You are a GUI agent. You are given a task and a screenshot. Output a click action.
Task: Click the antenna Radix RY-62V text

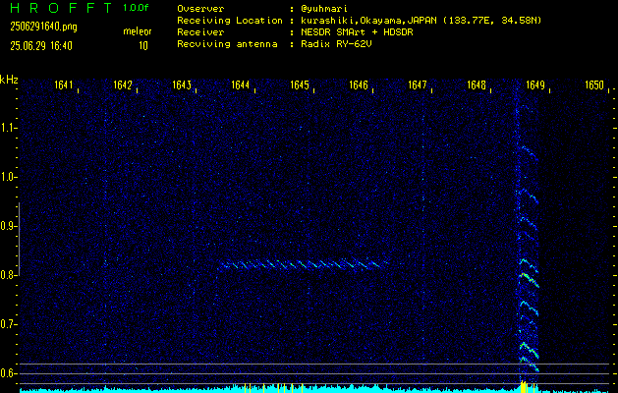click(x=336, y=44)
